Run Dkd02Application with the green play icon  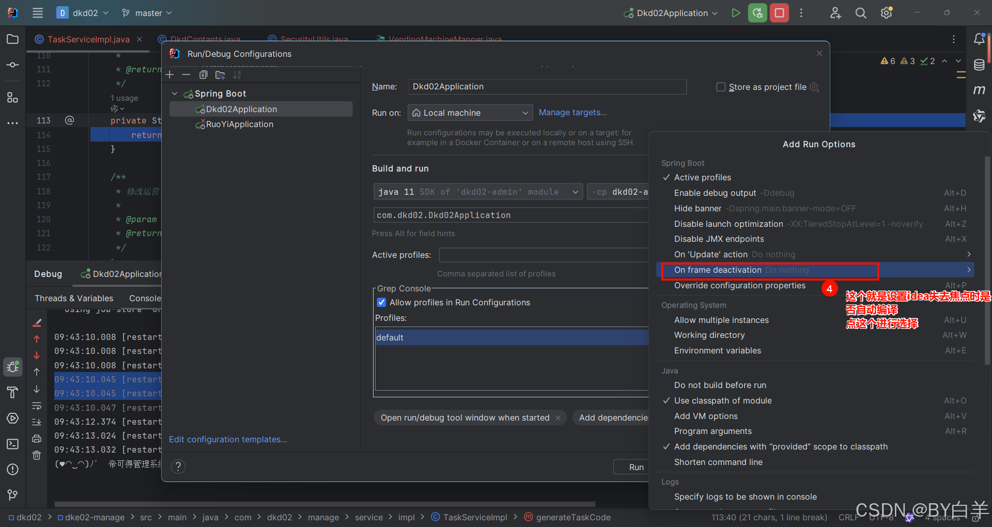click(736, 13)
